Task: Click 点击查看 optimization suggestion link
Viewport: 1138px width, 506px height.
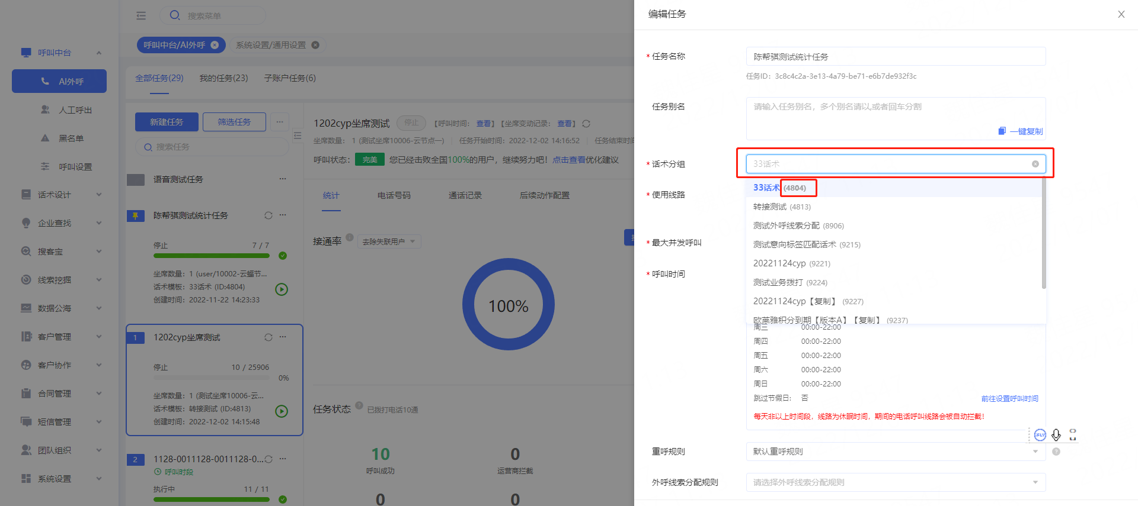Action: 569,160
